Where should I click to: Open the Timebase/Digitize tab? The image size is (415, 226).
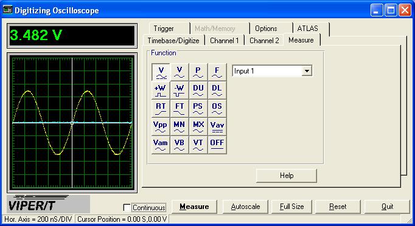point(173,41)
